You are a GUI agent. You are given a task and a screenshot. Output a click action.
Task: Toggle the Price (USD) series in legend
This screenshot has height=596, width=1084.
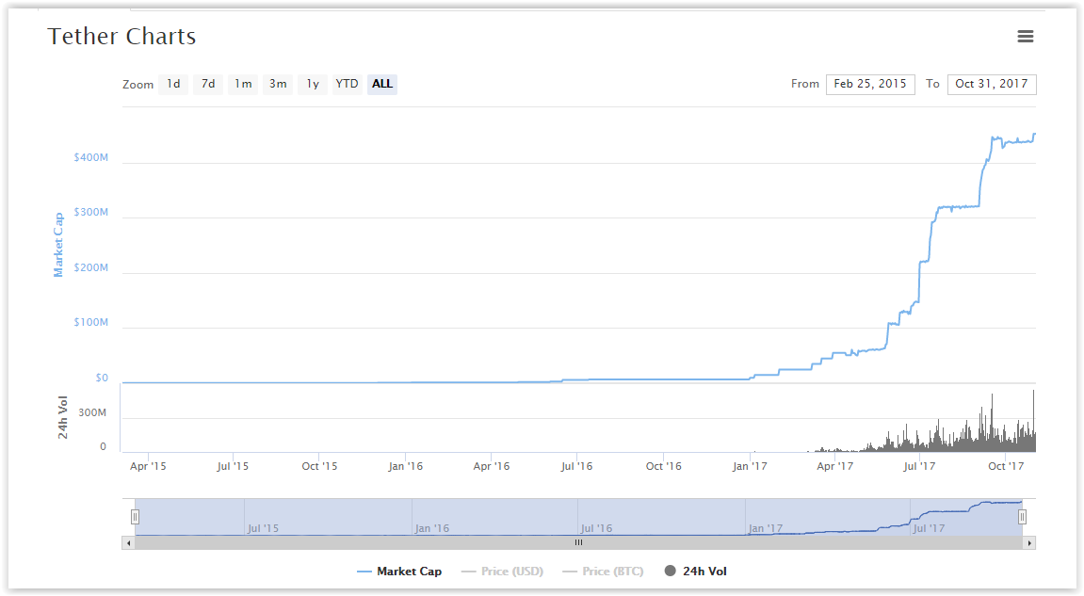[x=503, y=572]
